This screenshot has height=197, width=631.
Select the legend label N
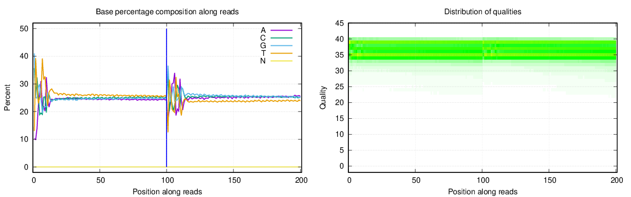263,61
